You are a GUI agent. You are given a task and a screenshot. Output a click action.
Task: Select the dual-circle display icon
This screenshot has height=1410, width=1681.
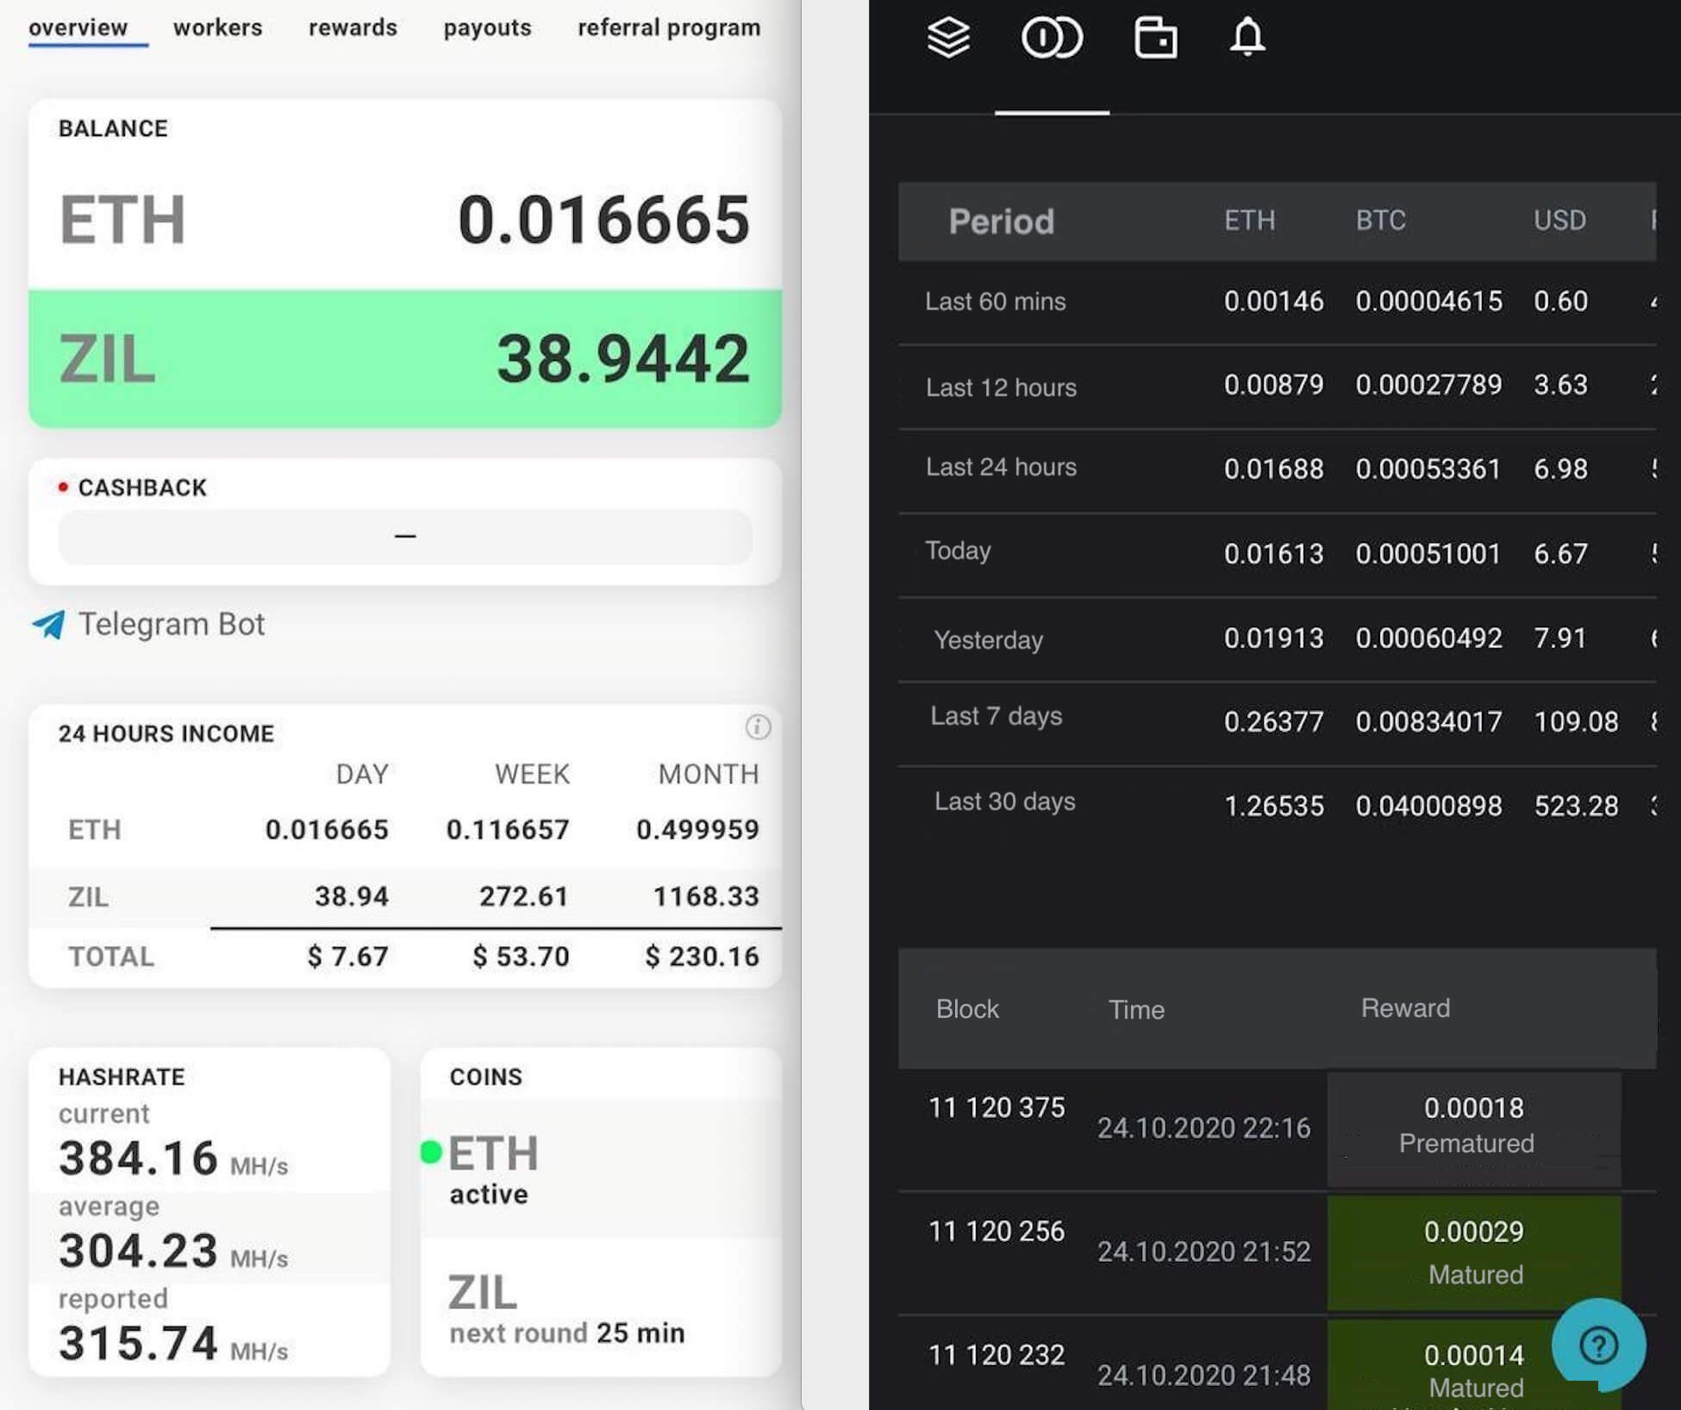pos(1052,36)
